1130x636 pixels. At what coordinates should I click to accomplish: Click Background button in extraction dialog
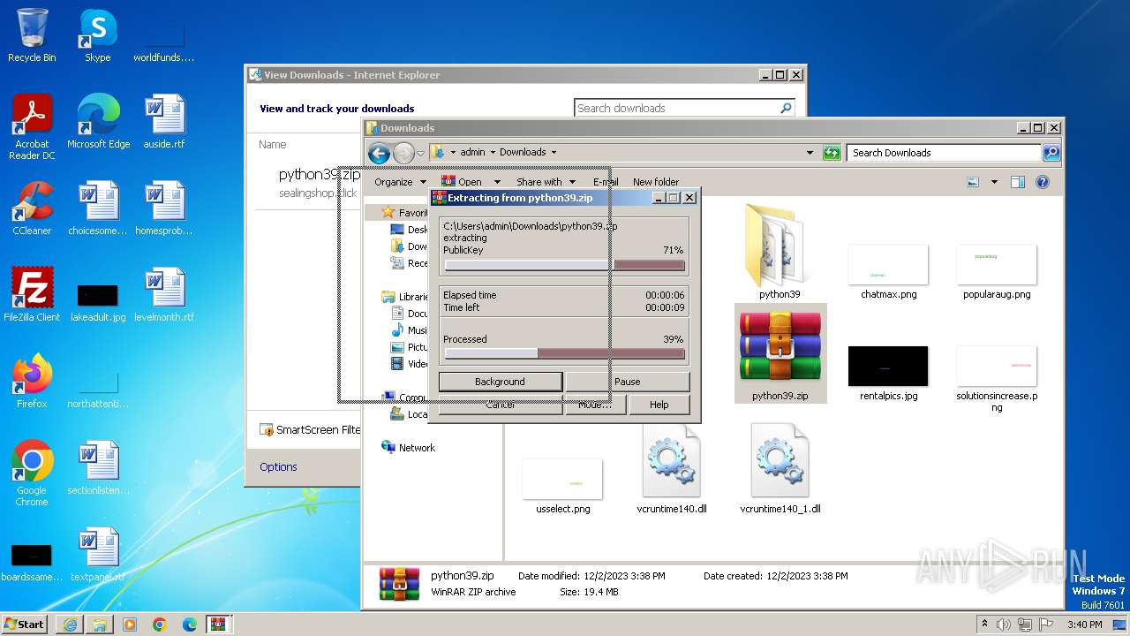coord(500,382)
